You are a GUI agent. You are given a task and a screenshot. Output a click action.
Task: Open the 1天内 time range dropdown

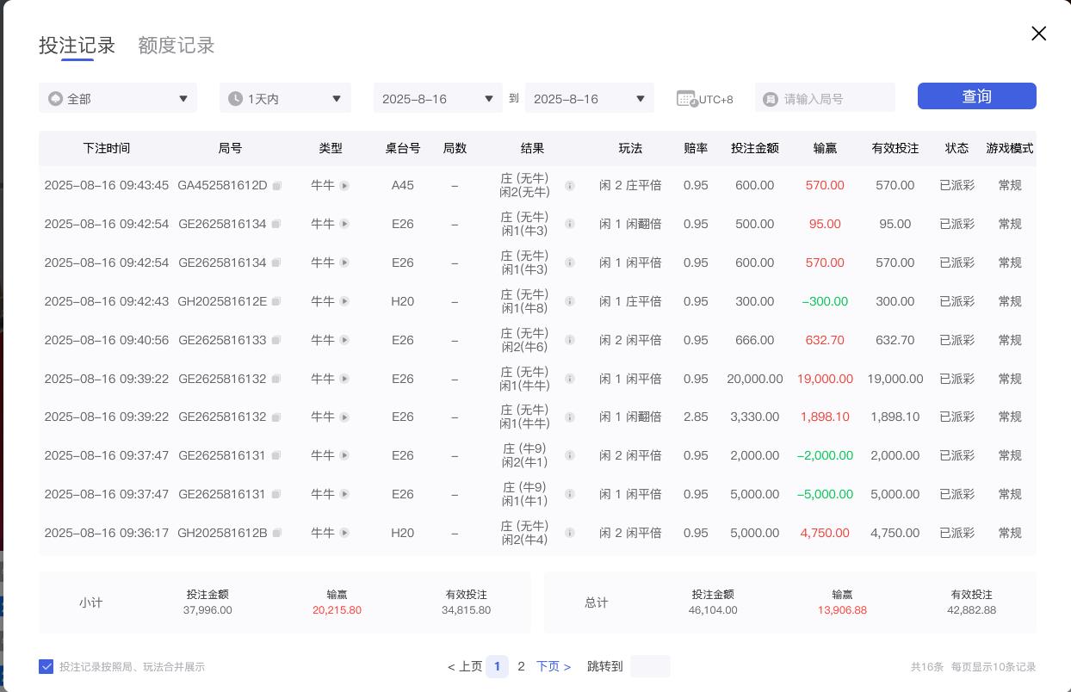pyautogui.click(x=285, y=99)
